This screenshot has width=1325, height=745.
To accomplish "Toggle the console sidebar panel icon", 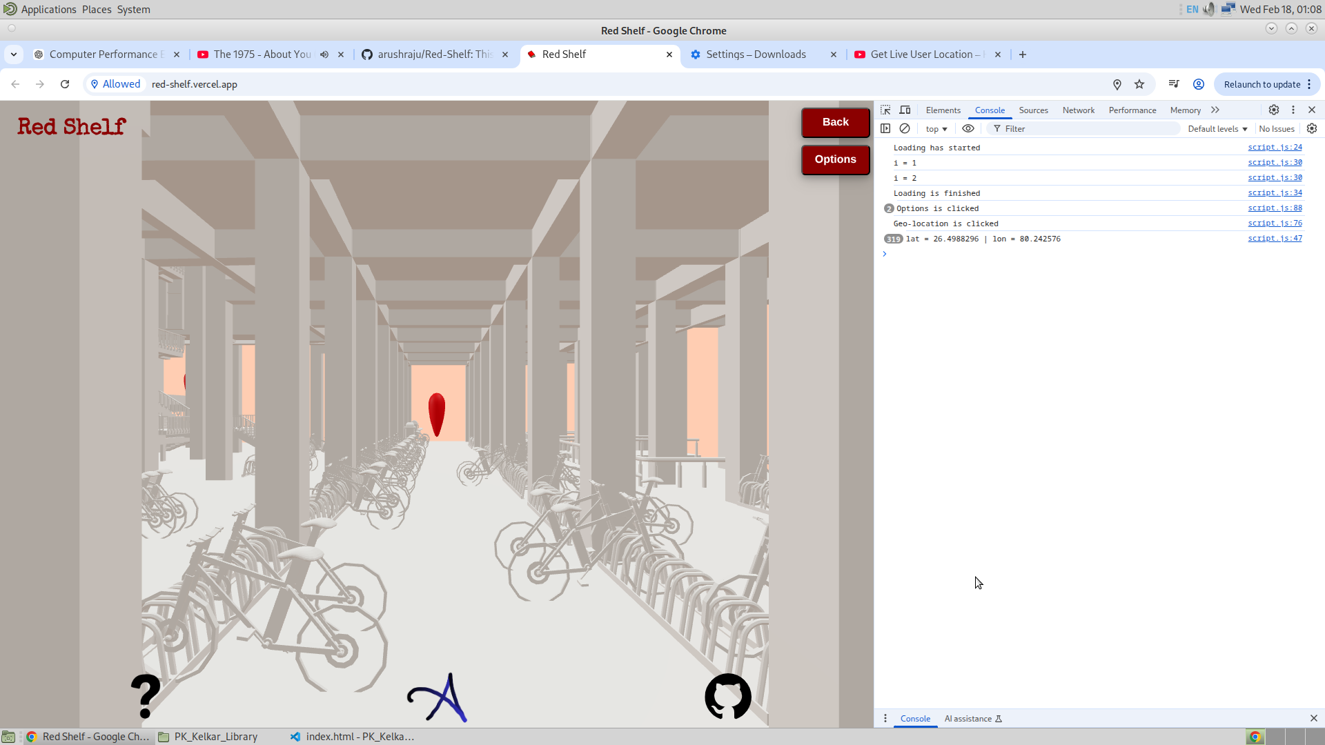I will [885, 128].
